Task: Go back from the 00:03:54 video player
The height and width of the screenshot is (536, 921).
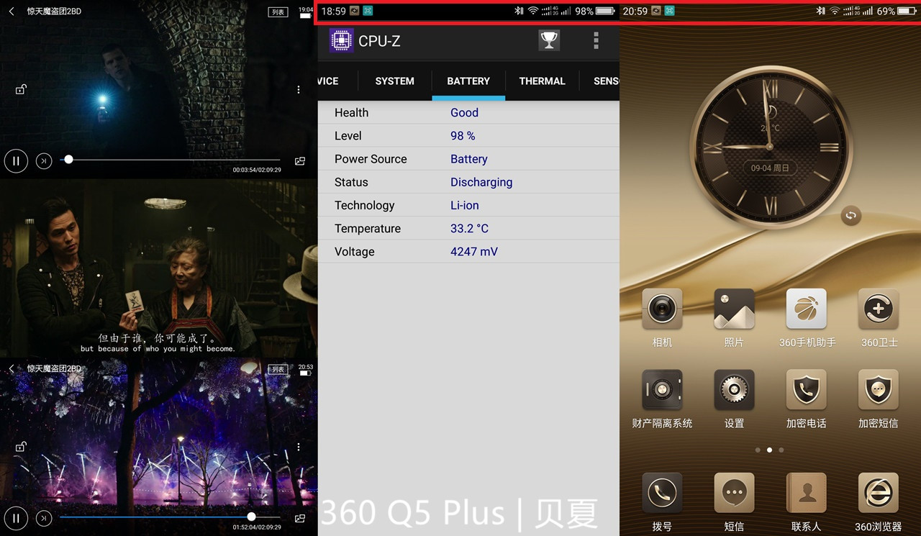Action: [12, 12]
